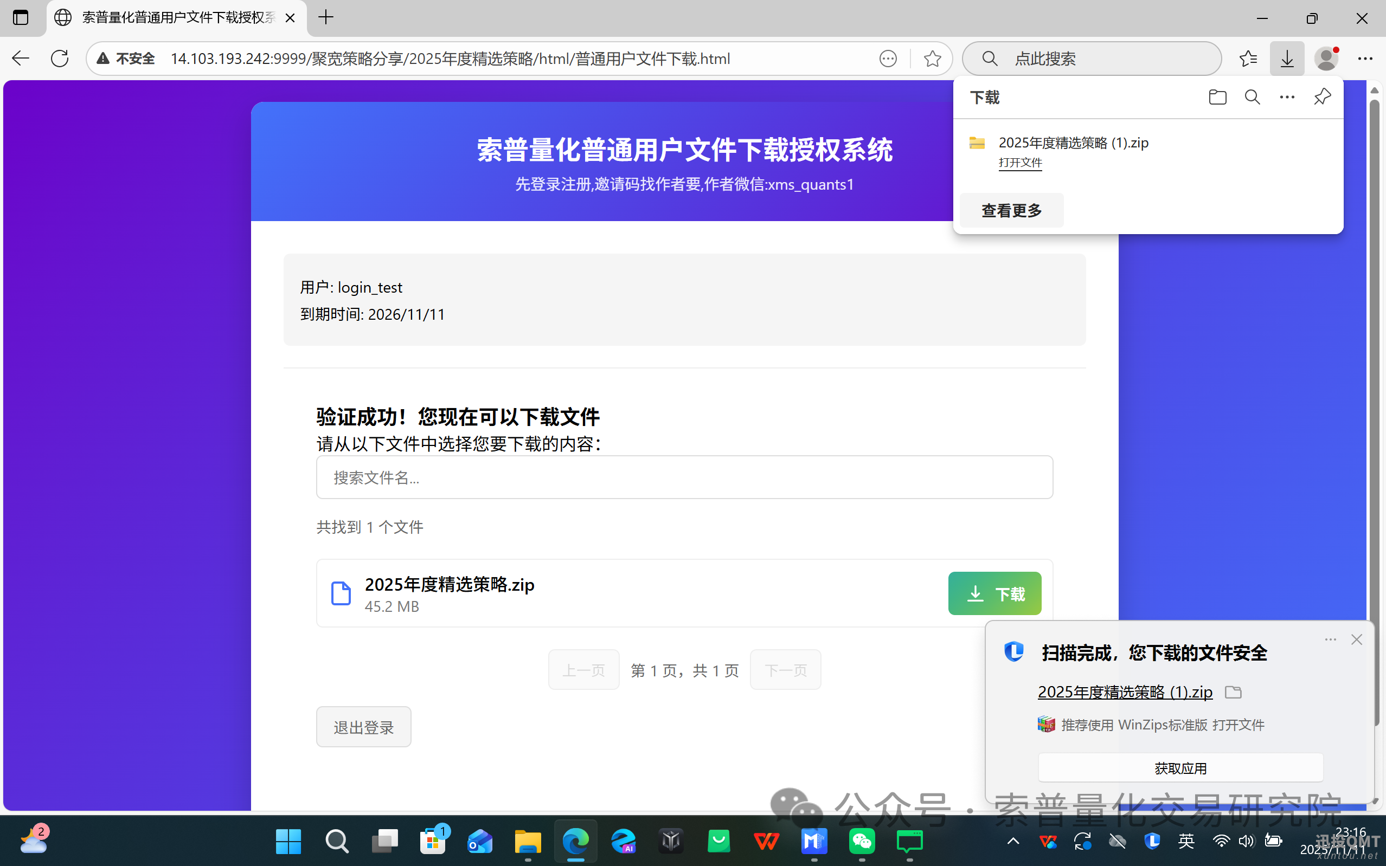Add page to favorites star
The height and width of the screenshot is (866, 1386).
pyautogui.click(x=932, y=59)
